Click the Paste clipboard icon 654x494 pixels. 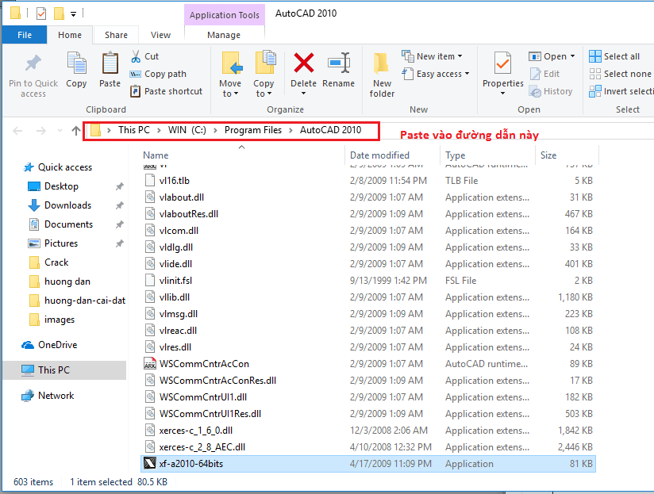tap(110, 63)
